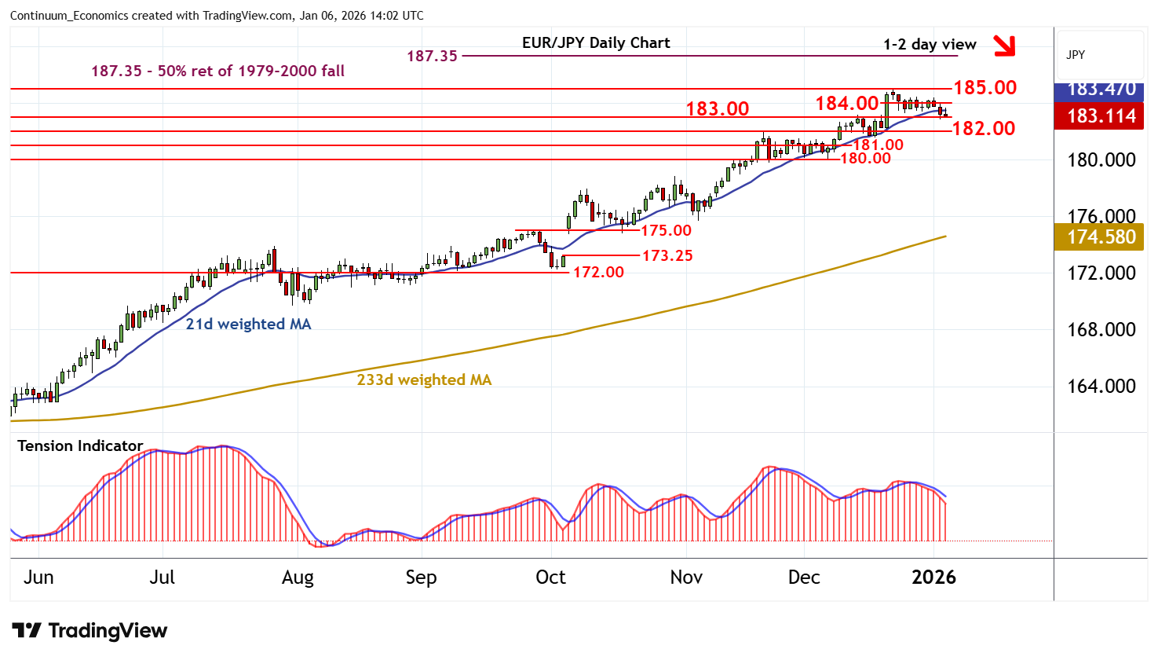Select the JPY currency box
This screenshot has width=1158, height=660.
(1076, 55)
